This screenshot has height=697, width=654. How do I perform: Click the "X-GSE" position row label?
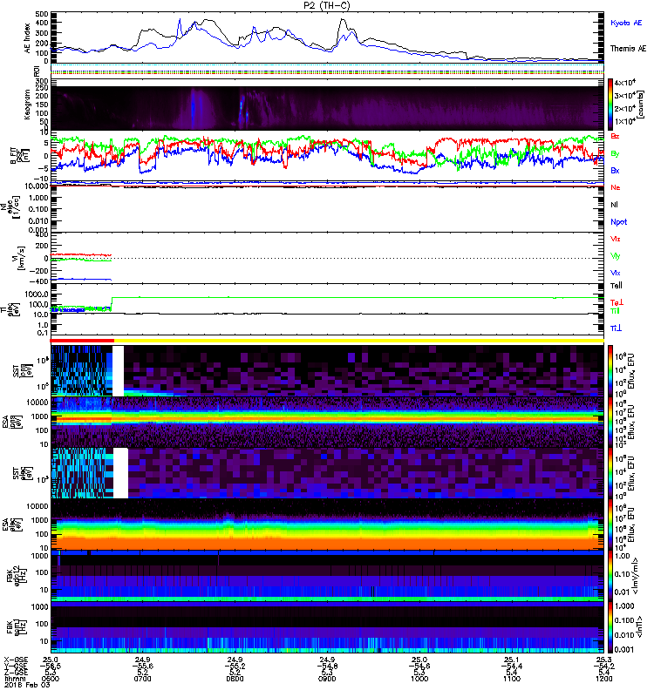point(16,660)
